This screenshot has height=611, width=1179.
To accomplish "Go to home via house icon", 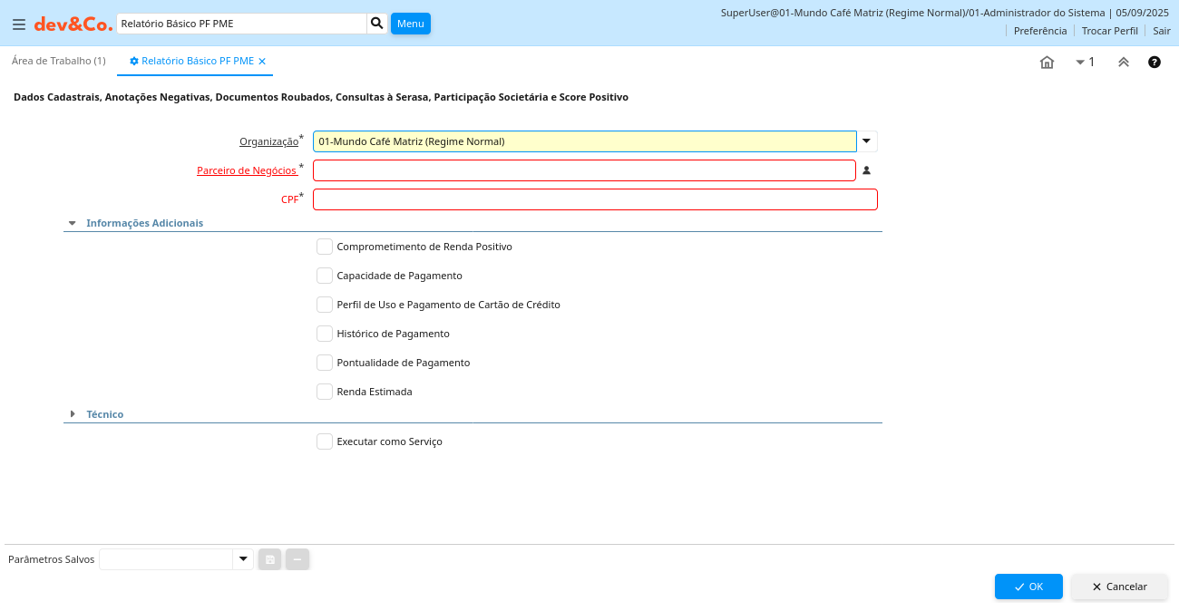I will pos(1047,63).
